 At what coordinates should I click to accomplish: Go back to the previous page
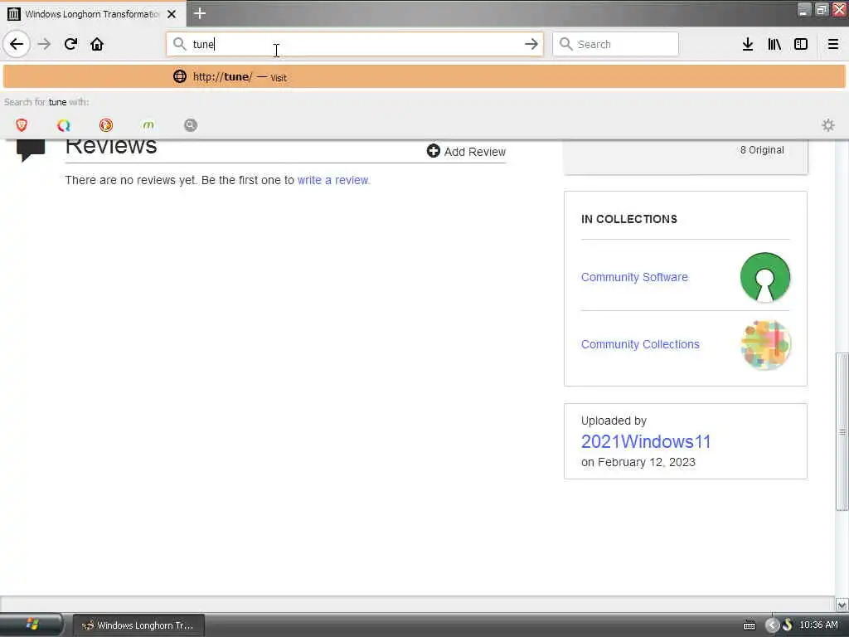17,44
